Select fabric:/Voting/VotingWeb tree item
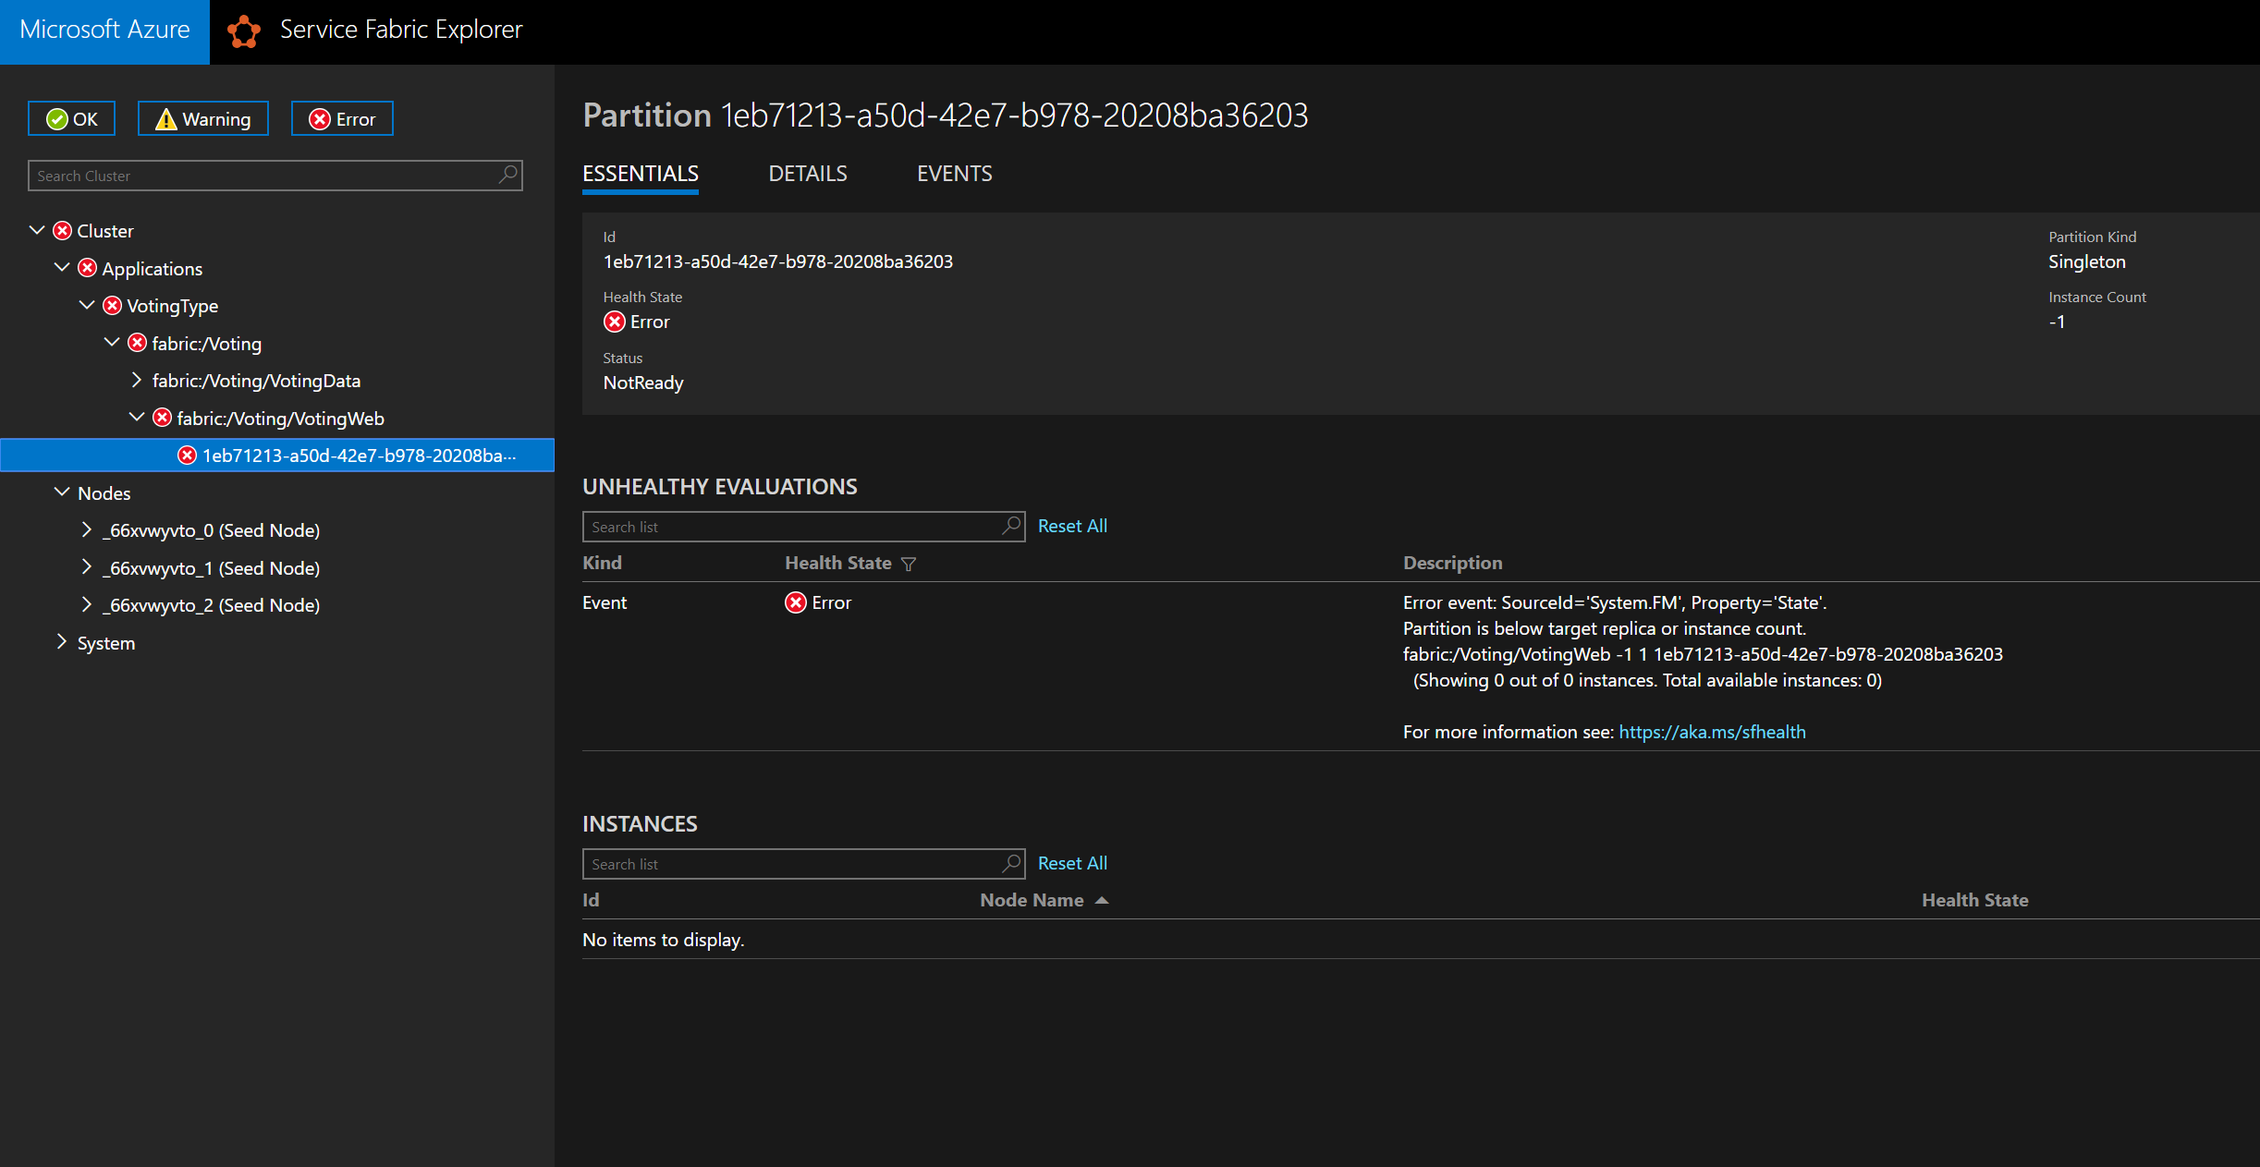This screenshot has width=2260, height=1167. tap(281, 419)
